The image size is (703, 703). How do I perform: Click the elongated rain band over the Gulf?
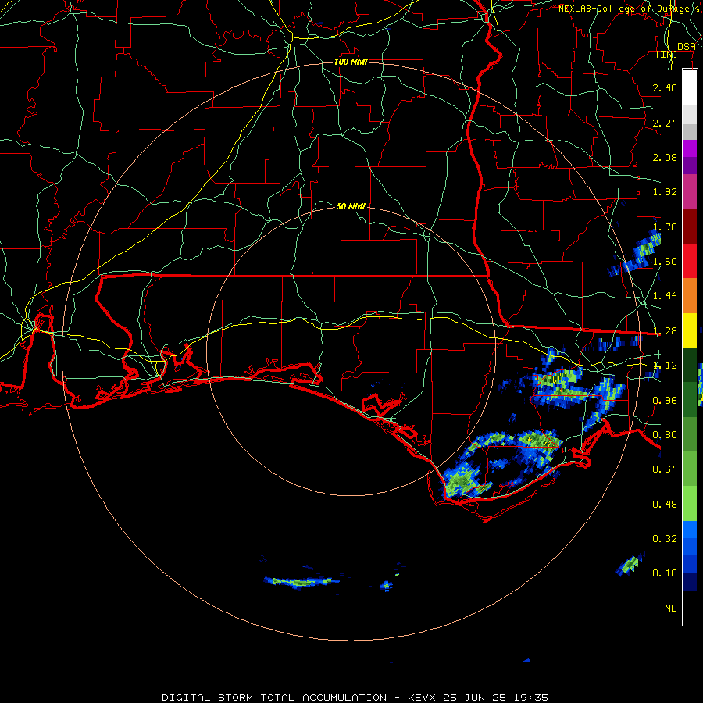302,582
